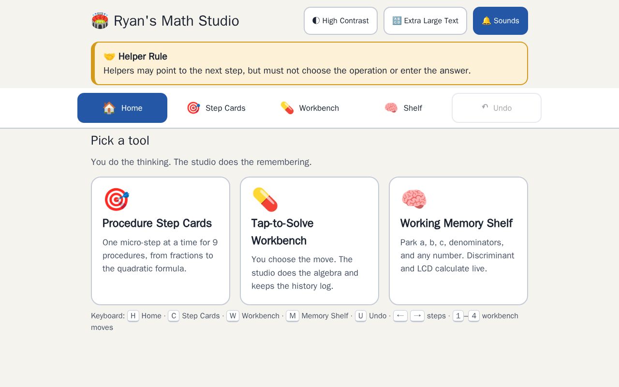Viewport: 619px width, 387px height.
Task: Click the house icon in the Home tab
Action: [109, 108]
